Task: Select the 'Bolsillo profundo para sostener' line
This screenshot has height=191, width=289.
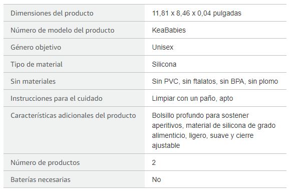Action: click(200, 115)
